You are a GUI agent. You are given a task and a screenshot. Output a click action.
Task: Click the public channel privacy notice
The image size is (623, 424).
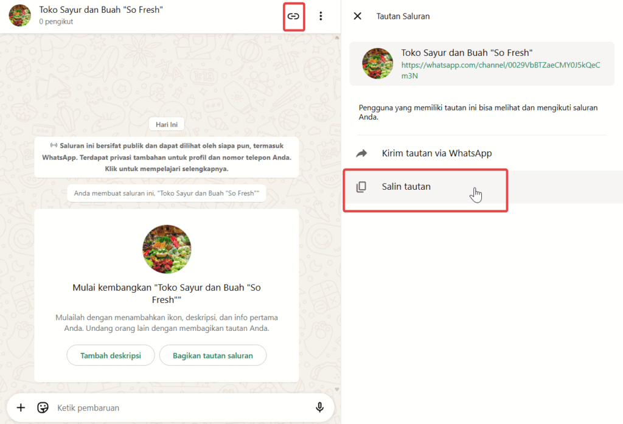(166, 157)
